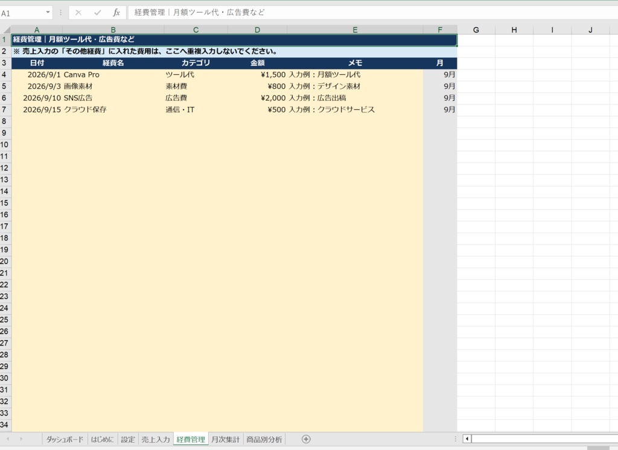Image resolution: width=618 pixels, height=450 pixels.
Task: Switch to the 売上入力 sheet tab
Action: coord(155,439)
